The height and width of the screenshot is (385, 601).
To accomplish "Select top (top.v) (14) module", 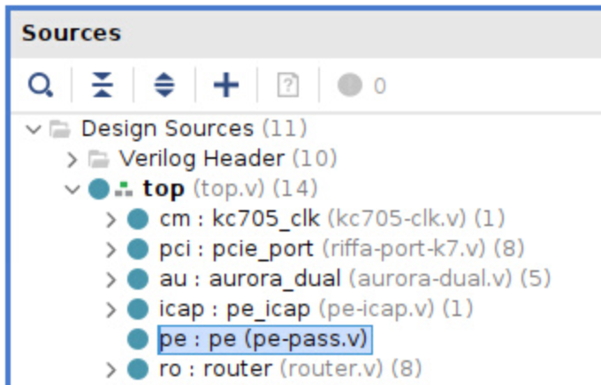I will coord(231,188).
